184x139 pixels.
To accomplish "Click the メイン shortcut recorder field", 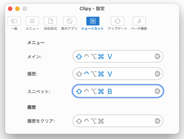I will pyautogui.click(x=118, y=56).
